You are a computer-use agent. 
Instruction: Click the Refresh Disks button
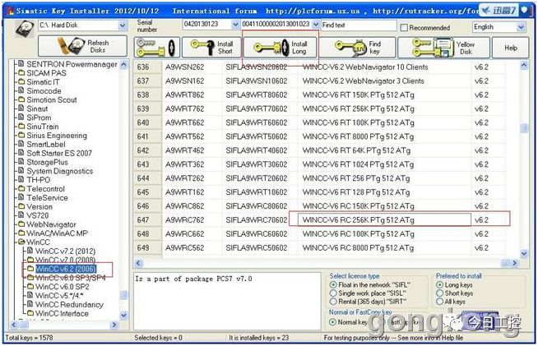click(83, 46)
